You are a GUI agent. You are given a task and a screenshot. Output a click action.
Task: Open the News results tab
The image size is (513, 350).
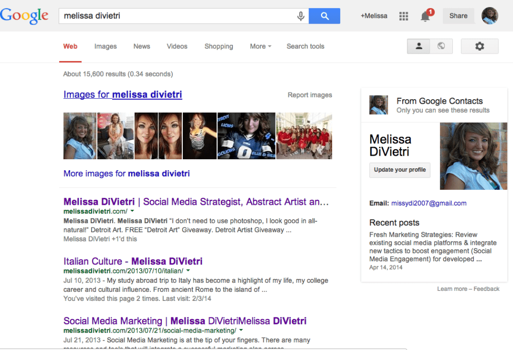click(142, 46)
